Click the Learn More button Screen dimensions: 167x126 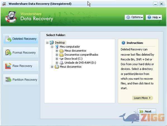point(142,98)
